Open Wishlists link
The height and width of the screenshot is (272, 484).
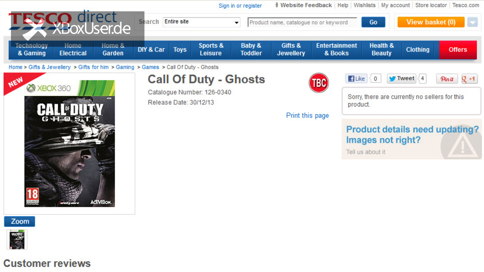pyautogui.click(x=365, y=5)
